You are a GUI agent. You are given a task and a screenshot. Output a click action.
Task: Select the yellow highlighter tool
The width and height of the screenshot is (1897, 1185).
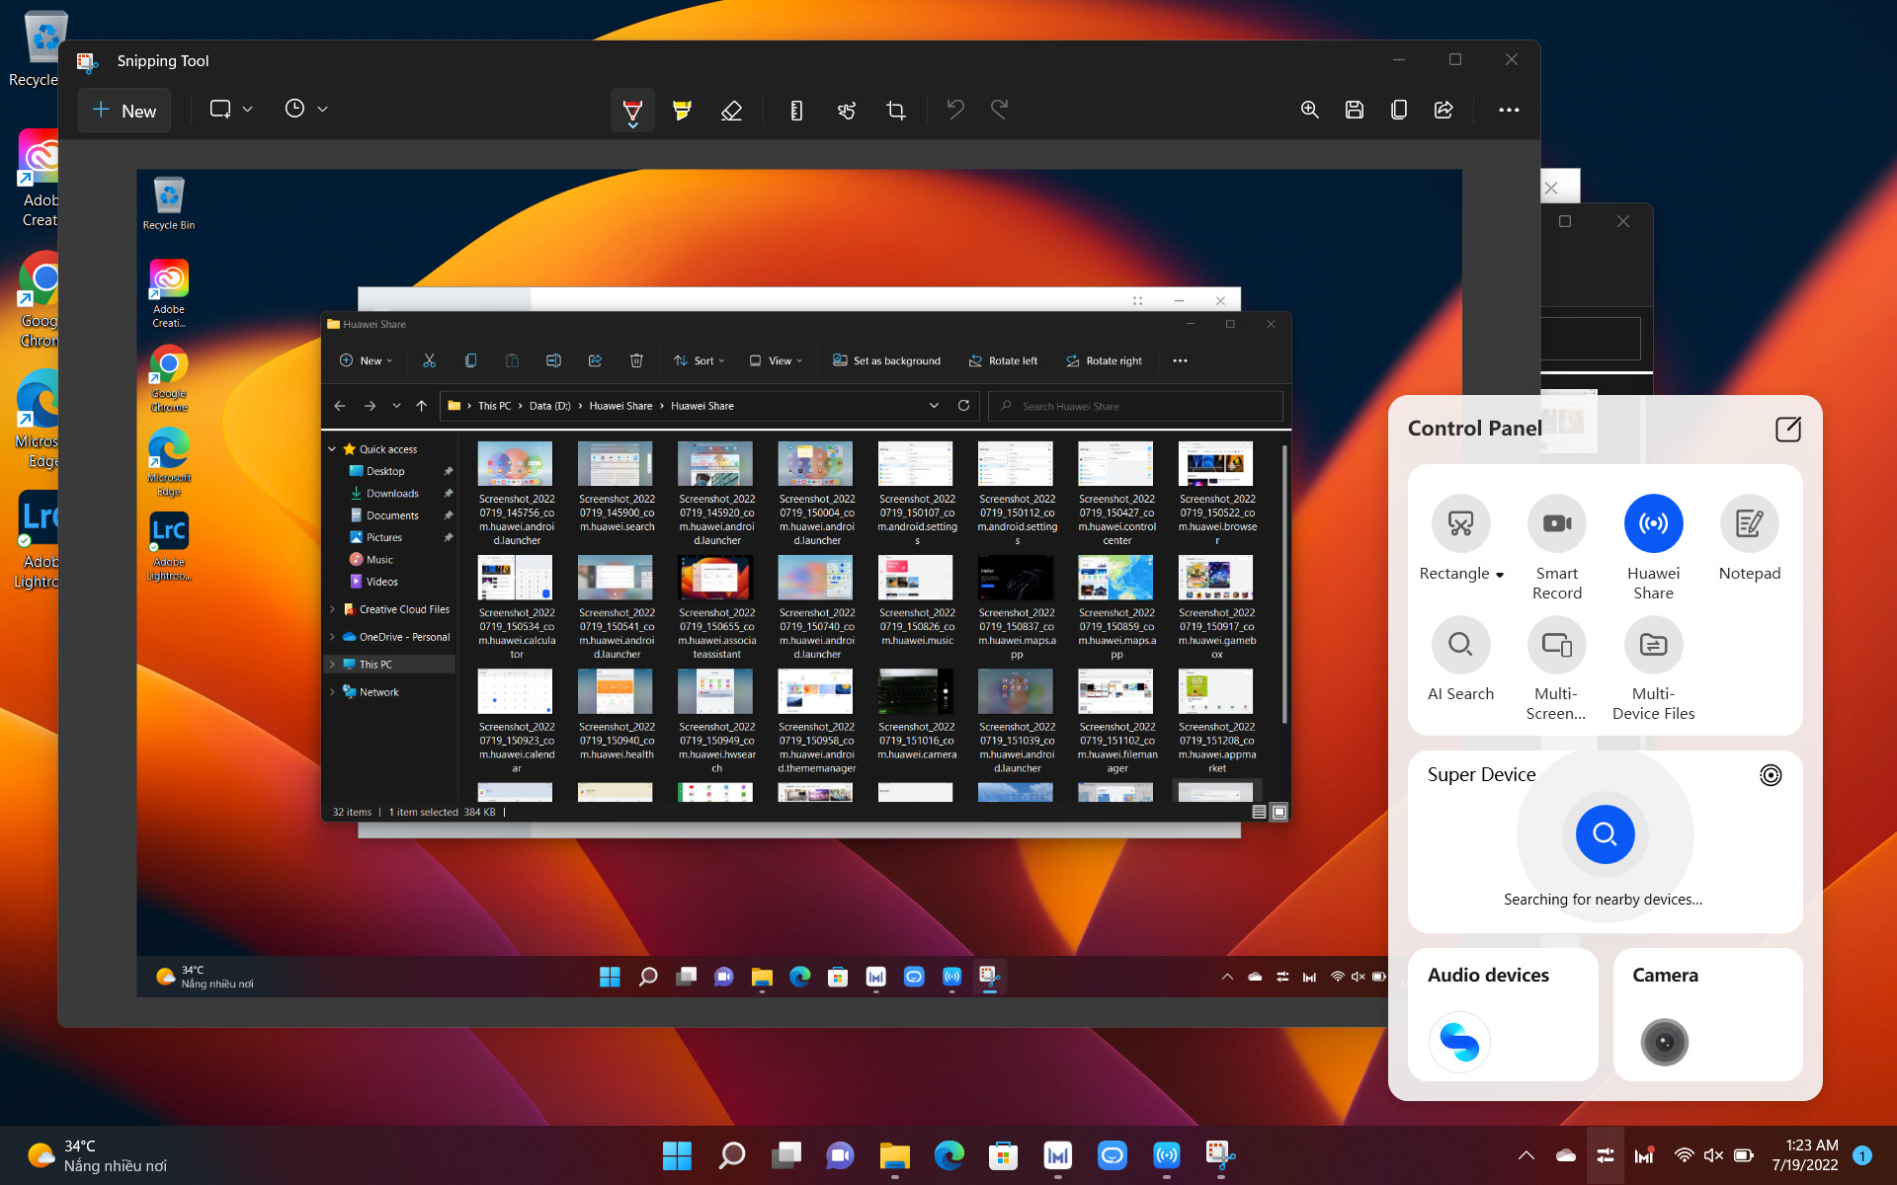(682, 111)
